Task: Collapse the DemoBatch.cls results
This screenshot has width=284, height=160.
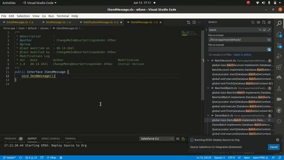Action: 208,116
